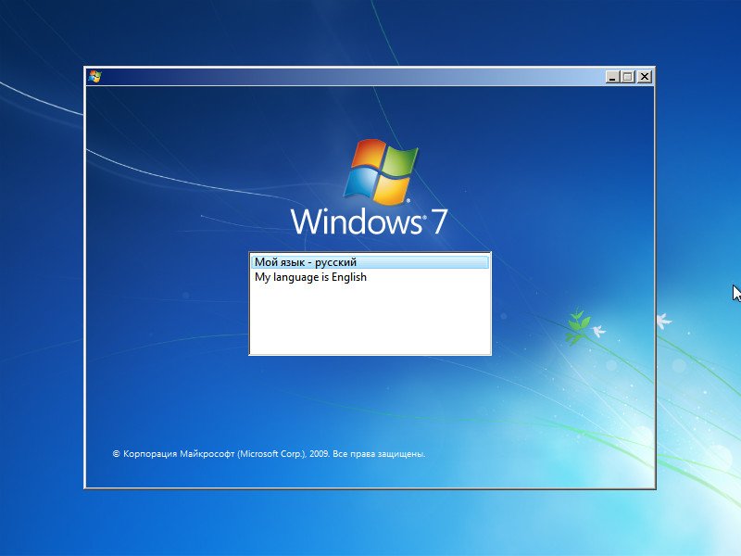Viewport: 741px width, 556px height.
Task: Click the Windows flag icon in title bar
Action: (94, 77)
